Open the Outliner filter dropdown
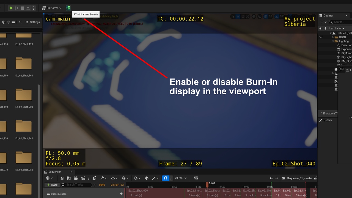The image size is (352, 198). click(323, 22)
